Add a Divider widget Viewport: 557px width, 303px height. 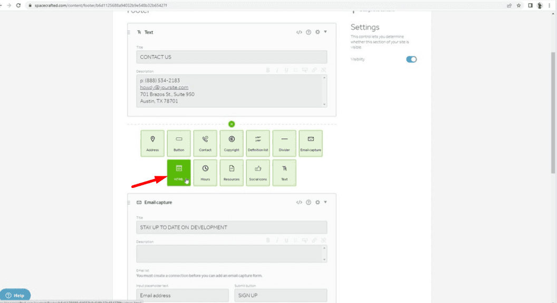tap(284, 144)
